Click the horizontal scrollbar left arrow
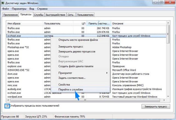This screenshot has height=120, width=176. click(x=8, y=100)
